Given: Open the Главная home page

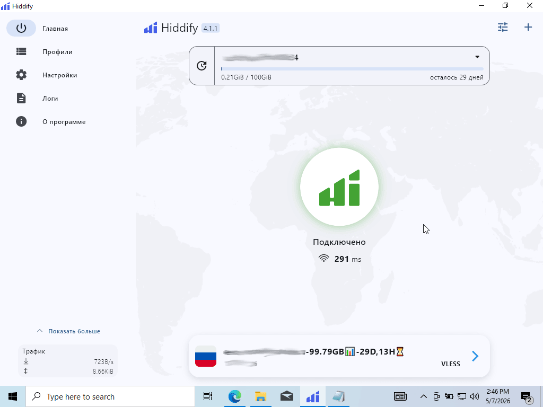Looking at the screenshot, I should pos(55,29).
